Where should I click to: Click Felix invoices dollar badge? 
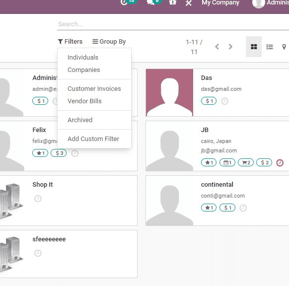click(59, 153)
